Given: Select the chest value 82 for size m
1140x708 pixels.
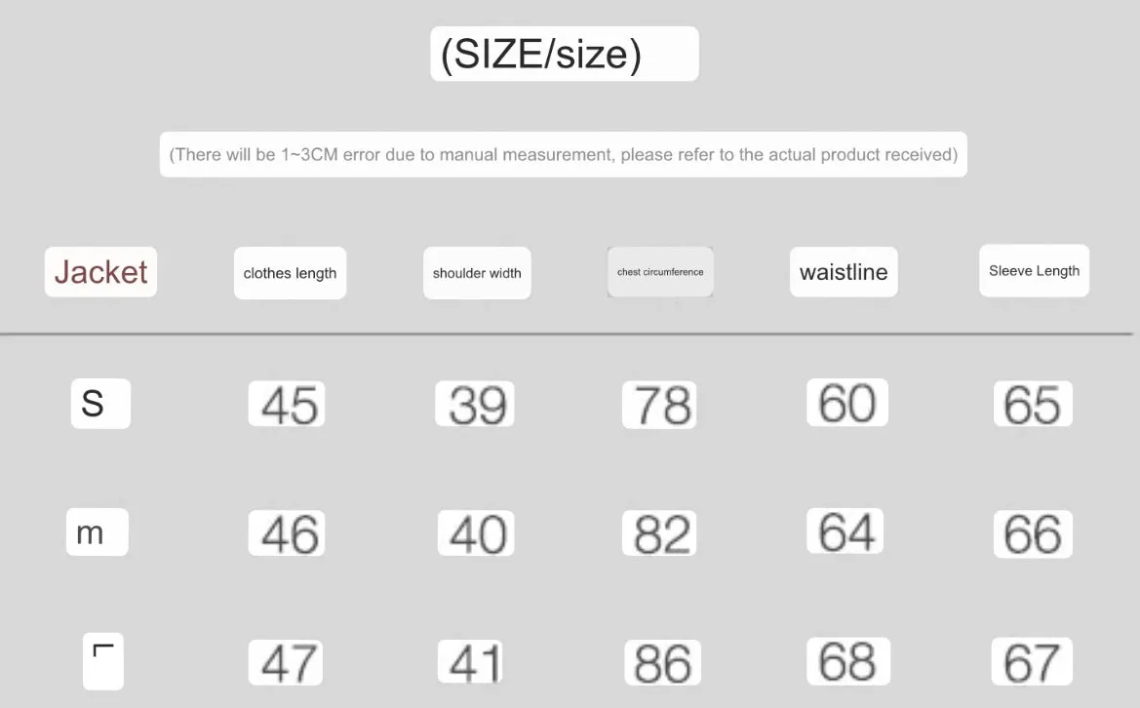Looking at the screenshot, I should pyautogui.click(x=659, y=532).
